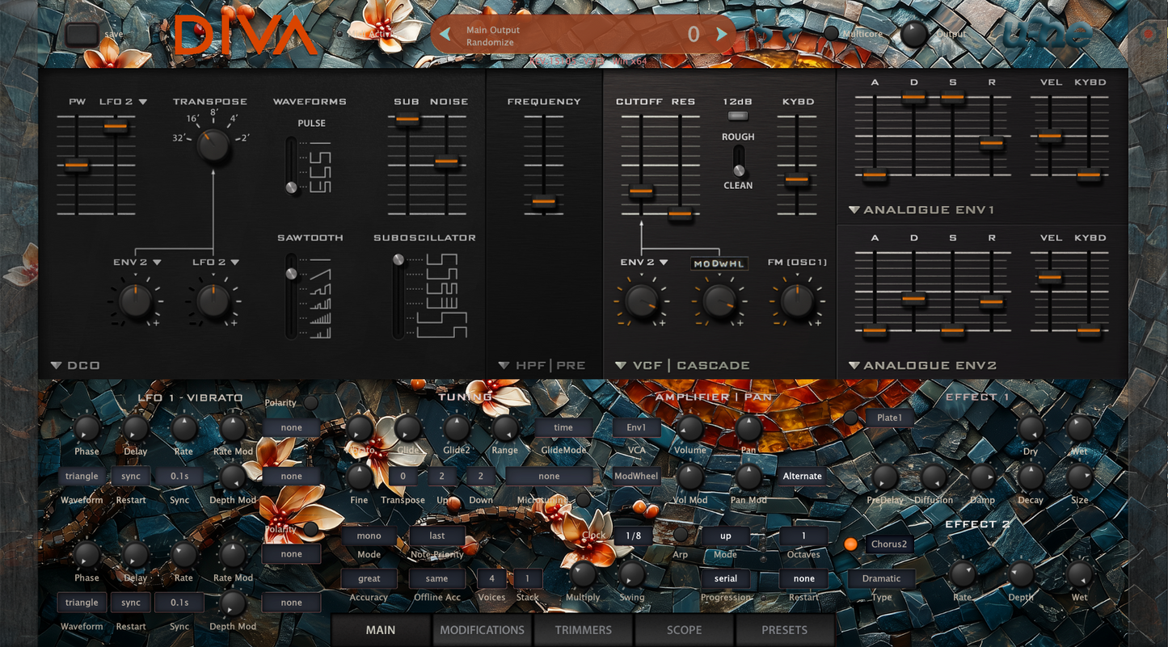This screenshot has height=647, width=1168.
Task: Click the Vol Mod knob
Action: coord(690,477)
